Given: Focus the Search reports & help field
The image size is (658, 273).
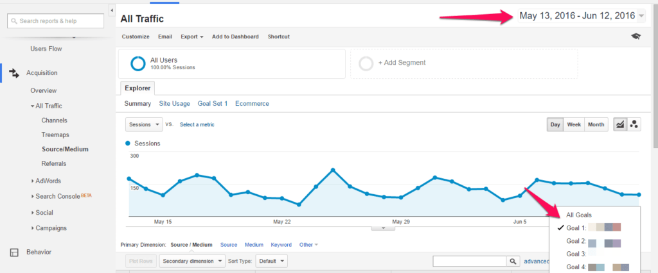Looking at the screenshot, I should [55, 21].
